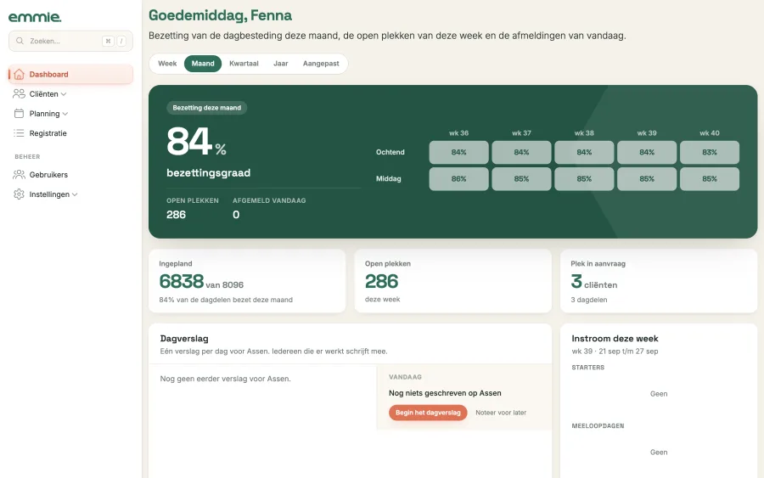Click the Open plekken 286 in green panel
Screen dimensions: 764x478
pos(176,215)
